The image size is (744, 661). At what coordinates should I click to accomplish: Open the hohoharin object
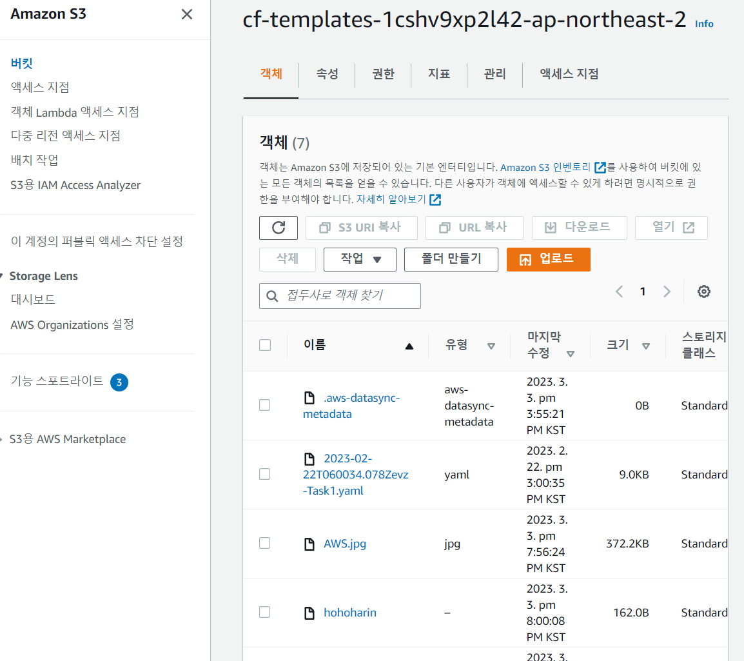pos(350,613)
